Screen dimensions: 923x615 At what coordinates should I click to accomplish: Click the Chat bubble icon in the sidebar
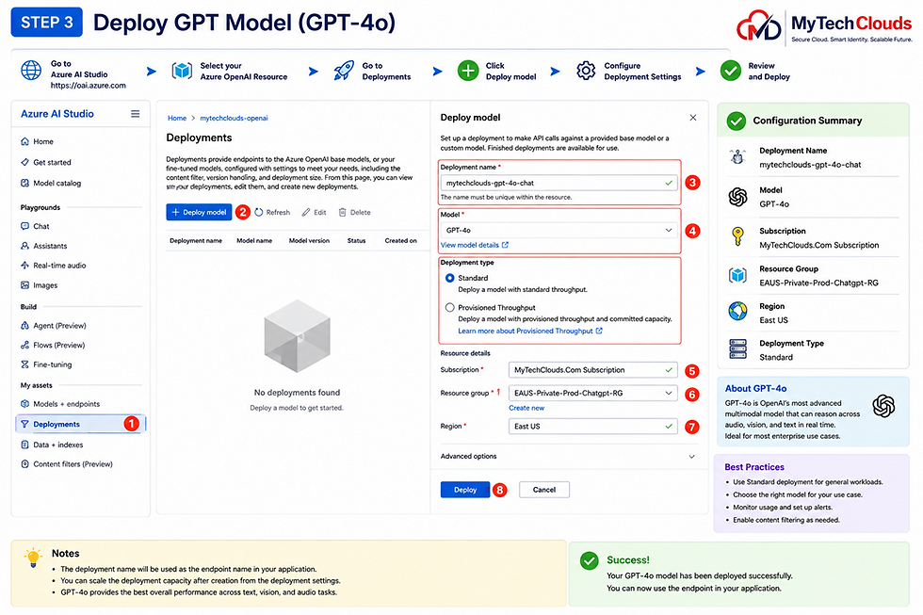click(x=24, y=226)
